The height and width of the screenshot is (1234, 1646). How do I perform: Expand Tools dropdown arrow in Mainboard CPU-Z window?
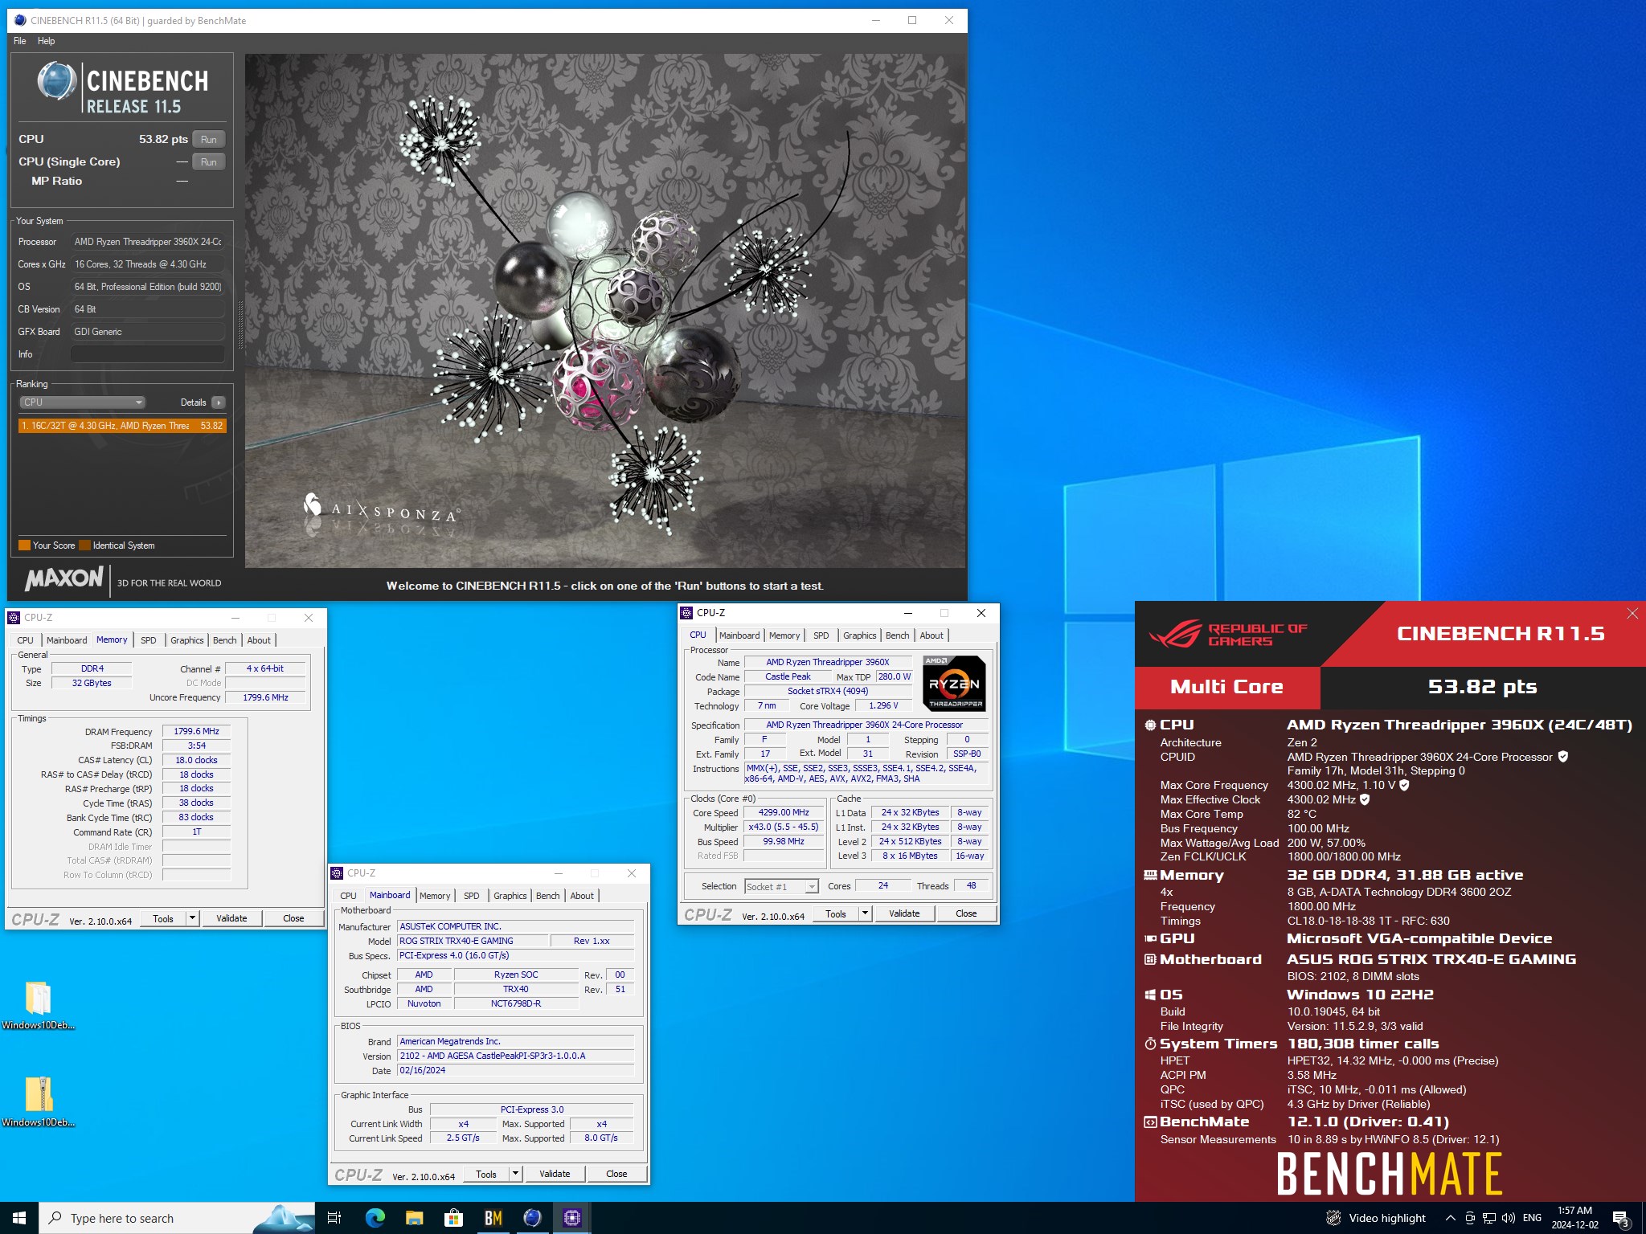click(516, 1174)
